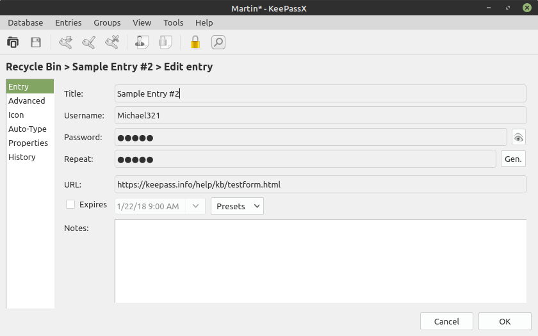Open expiry date dropdown arrow
This screenshot has width=538, height=336.
(195, 206)
